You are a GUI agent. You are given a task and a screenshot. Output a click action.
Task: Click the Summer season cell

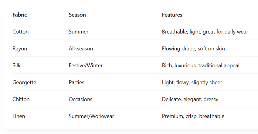pos(79,32)
